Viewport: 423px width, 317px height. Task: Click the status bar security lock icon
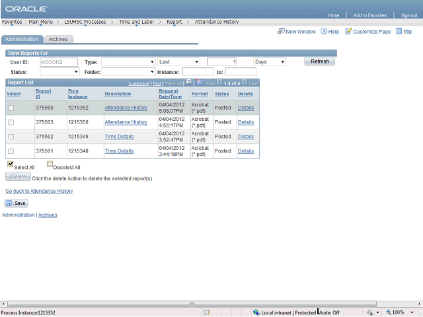coord(370,312)
